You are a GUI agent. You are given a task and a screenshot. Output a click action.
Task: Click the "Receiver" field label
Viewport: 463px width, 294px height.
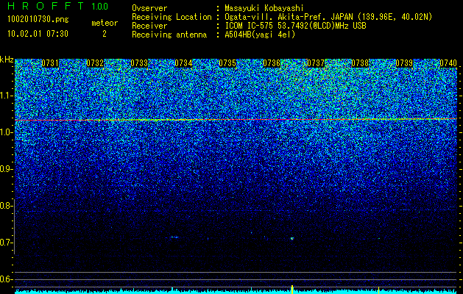pyautogui.click(x=149, y=26)
